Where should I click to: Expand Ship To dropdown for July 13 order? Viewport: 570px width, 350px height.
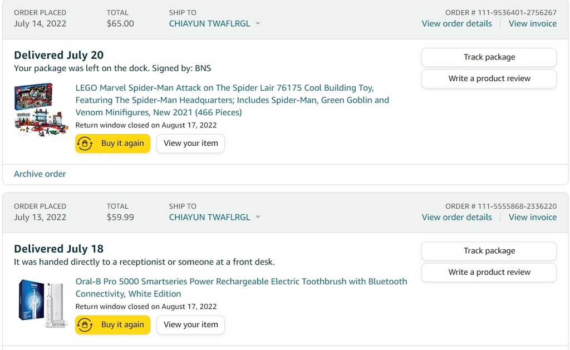coord(258,217)
